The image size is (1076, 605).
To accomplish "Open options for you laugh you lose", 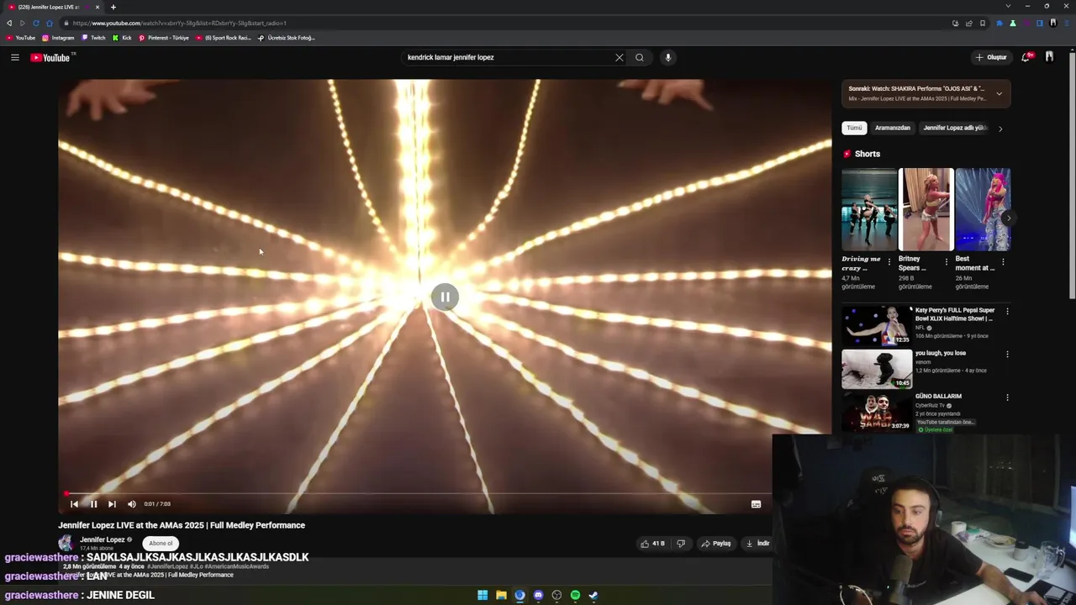I will [x=1007, y=355].
